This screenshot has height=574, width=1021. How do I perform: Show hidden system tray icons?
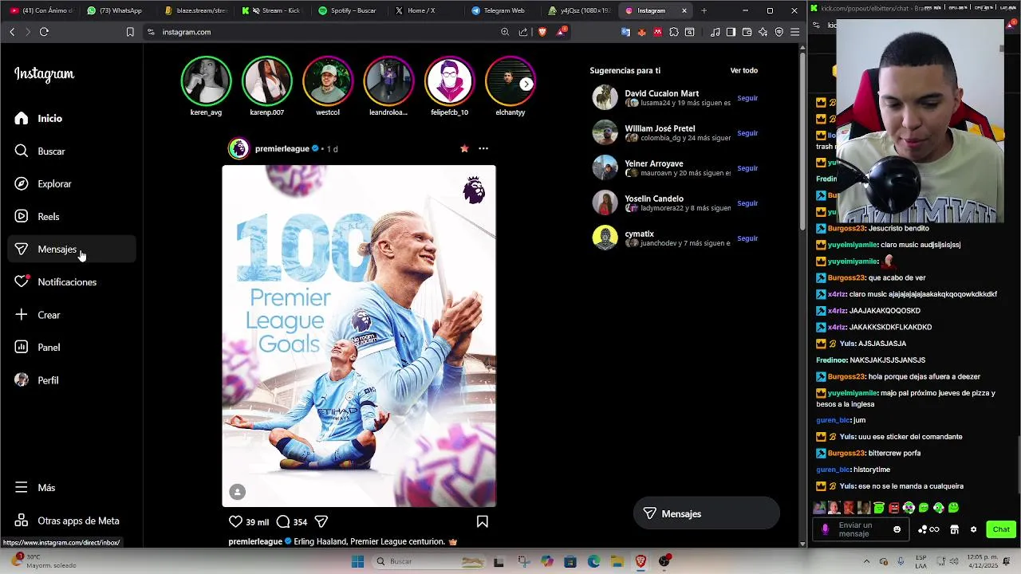coord(867,561)
